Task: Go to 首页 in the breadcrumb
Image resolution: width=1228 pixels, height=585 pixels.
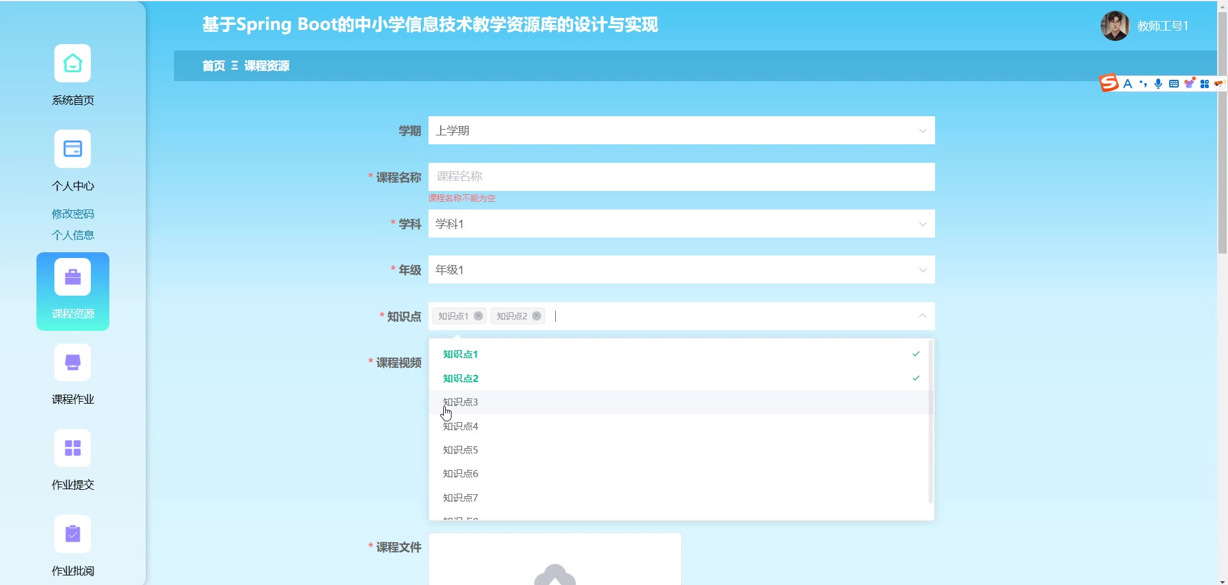Action: click(214, 66)
